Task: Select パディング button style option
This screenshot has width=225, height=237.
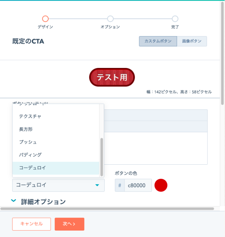Action: point(31,155)
